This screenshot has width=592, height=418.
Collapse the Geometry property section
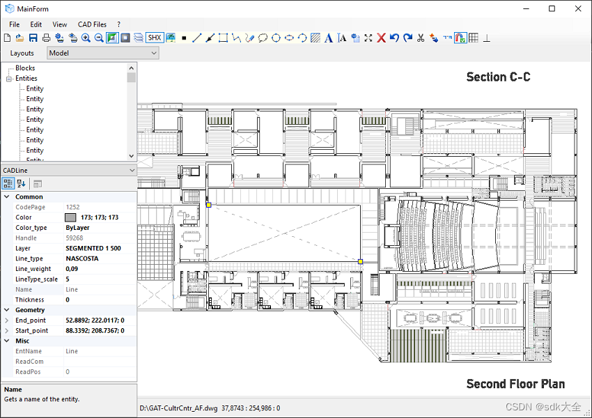tap(7, 309)
